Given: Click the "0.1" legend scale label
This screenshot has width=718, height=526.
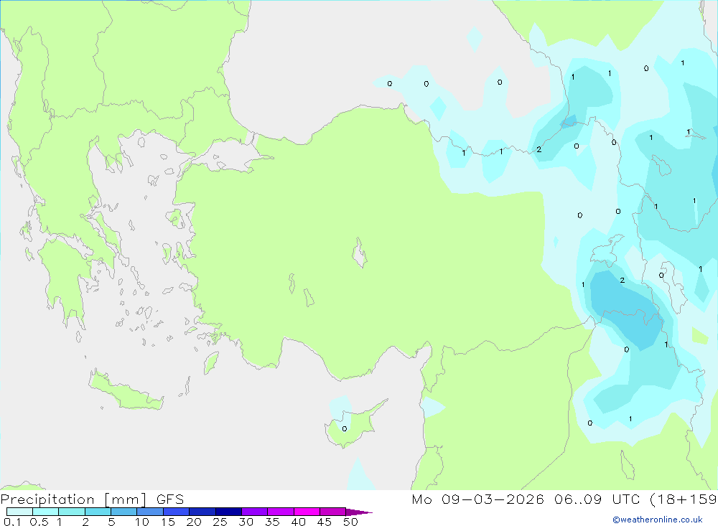Looking at the screenshot, I should pos(12,522).
